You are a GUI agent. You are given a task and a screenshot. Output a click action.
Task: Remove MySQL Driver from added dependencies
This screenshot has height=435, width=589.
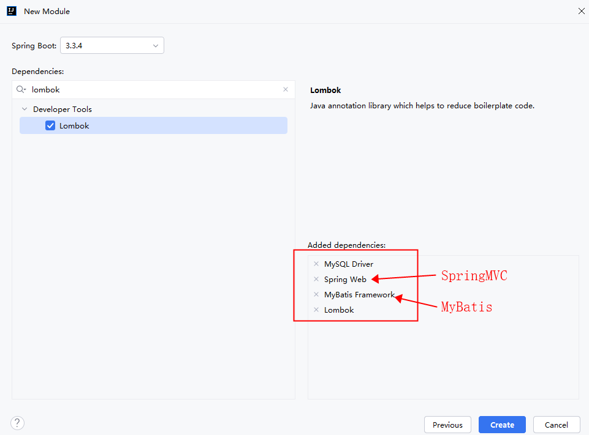tap(316, 264)
